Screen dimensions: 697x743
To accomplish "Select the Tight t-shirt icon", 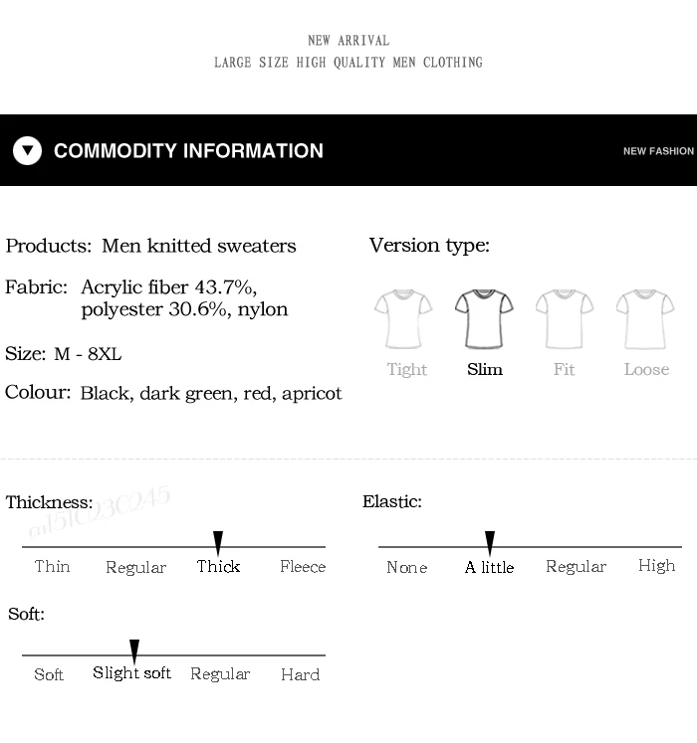I will pos(403,319).
